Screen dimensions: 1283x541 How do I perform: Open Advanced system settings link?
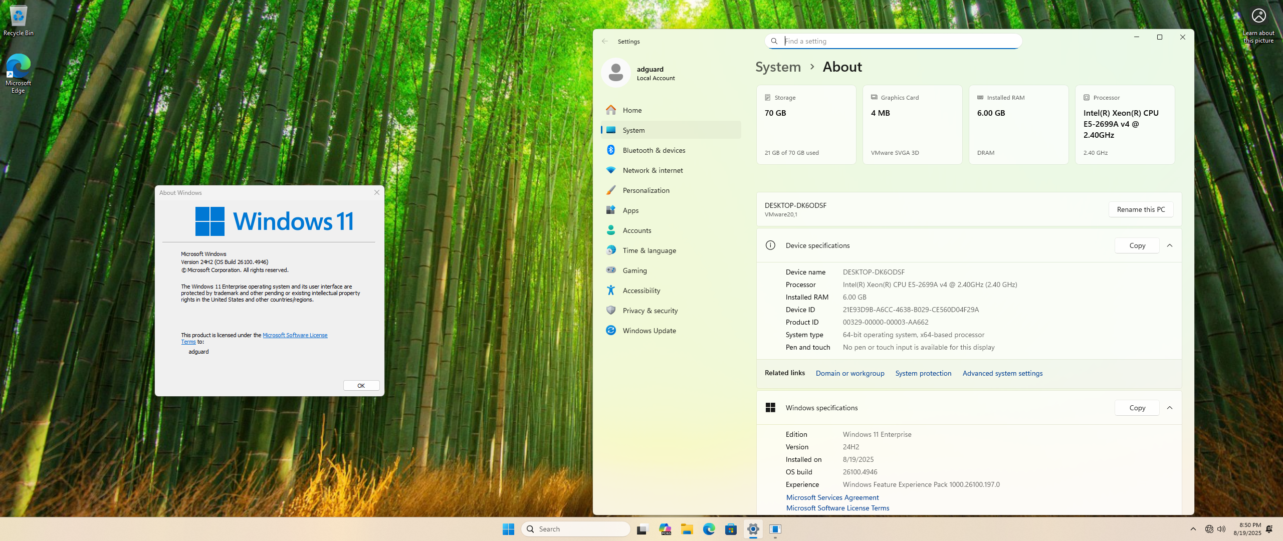(x=1002, y=373)
